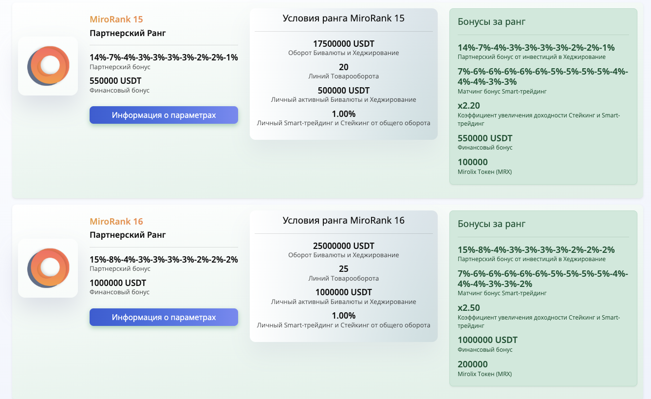The height and width of the screenshot is (399, 651).
Task: Select the 25000000 USDT turnover value
Action: [343, 246]
